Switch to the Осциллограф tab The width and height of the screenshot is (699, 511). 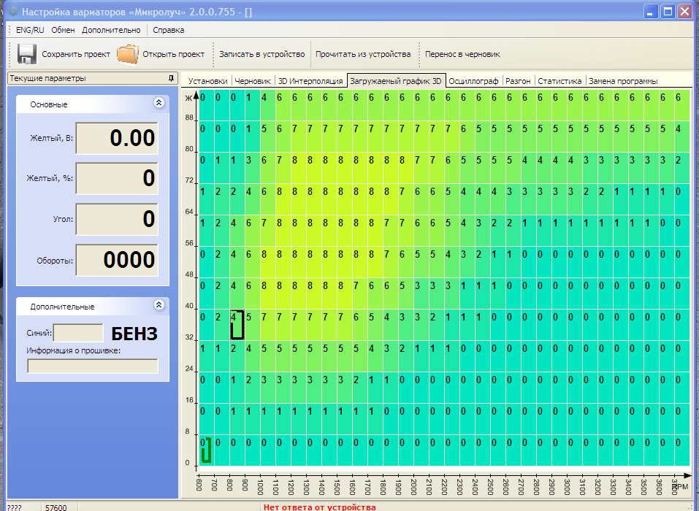click(473, 81)
